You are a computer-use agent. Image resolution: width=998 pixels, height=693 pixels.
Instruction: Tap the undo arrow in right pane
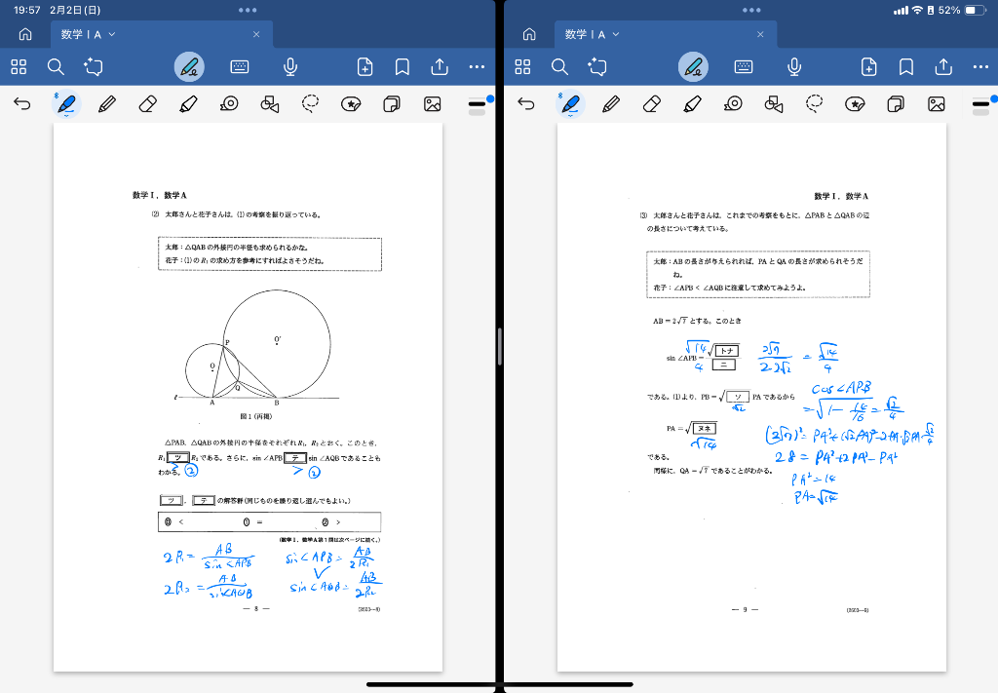pyautogui.click(x=526, y=103)
